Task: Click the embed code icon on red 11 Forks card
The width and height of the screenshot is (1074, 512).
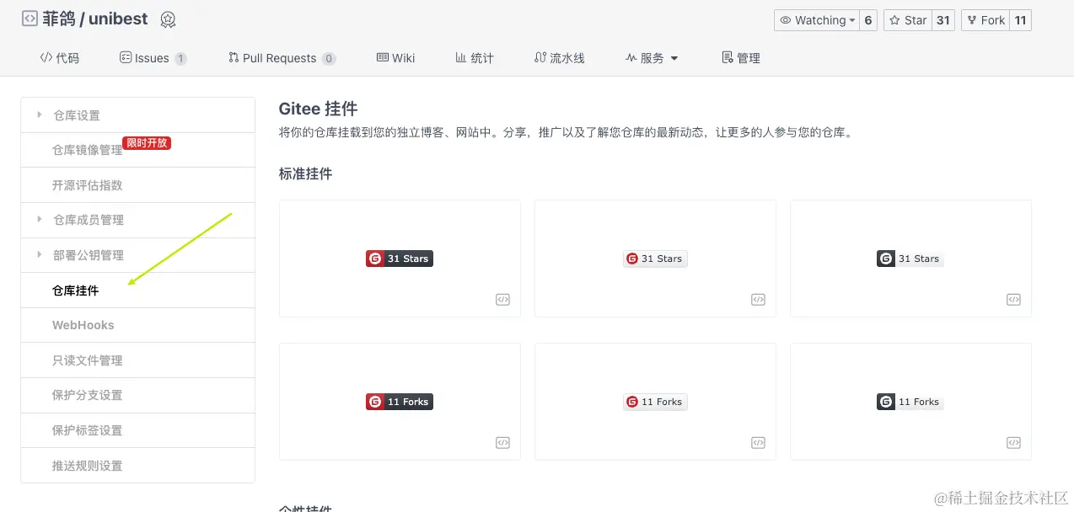Action: click(502, 443)
